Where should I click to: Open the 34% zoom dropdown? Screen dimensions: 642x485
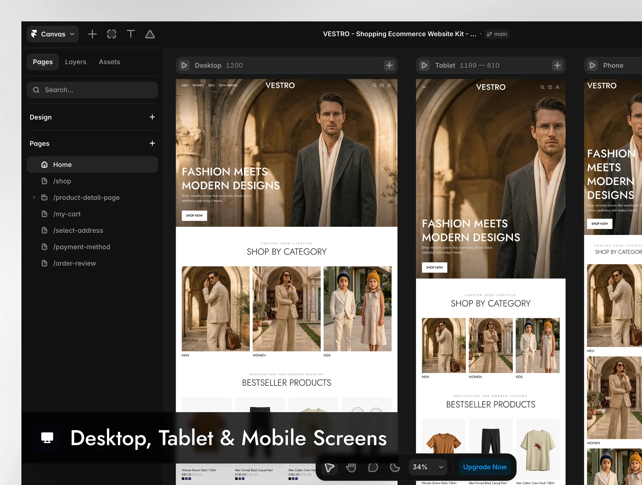(428, 467)
